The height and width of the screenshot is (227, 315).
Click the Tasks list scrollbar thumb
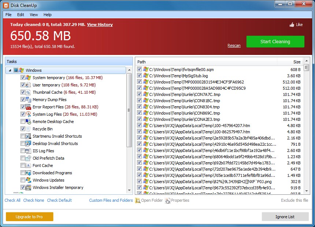coord(129,110)
